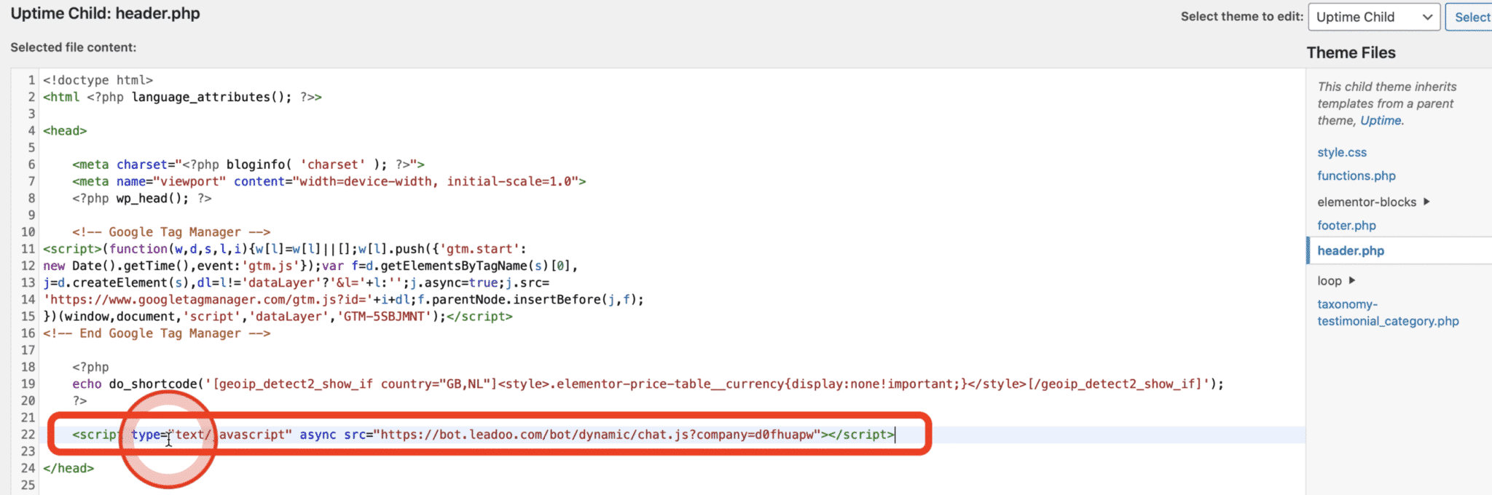
Task: Click the wp_head() PHP line
Action: pos(142,198)
